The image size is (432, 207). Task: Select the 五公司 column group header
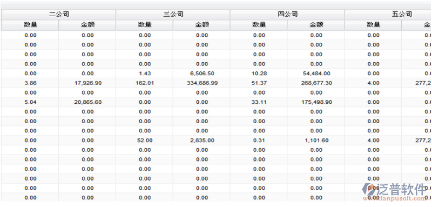pos(388,15)
